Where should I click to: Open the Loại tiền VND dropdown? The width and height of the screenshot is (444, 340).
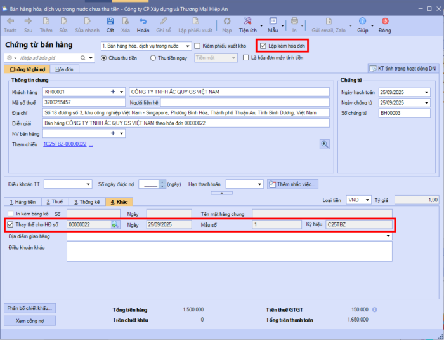pyautogui.click(x=367, y=200)
